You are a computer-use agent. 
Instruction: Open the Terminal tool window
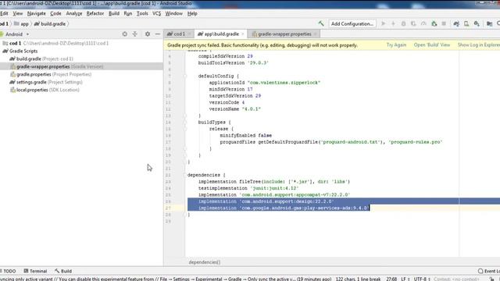pyautogui.click(x=35, y=271)
